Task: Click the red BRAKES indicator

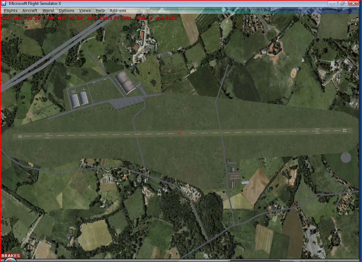Action: click(11, 256)
